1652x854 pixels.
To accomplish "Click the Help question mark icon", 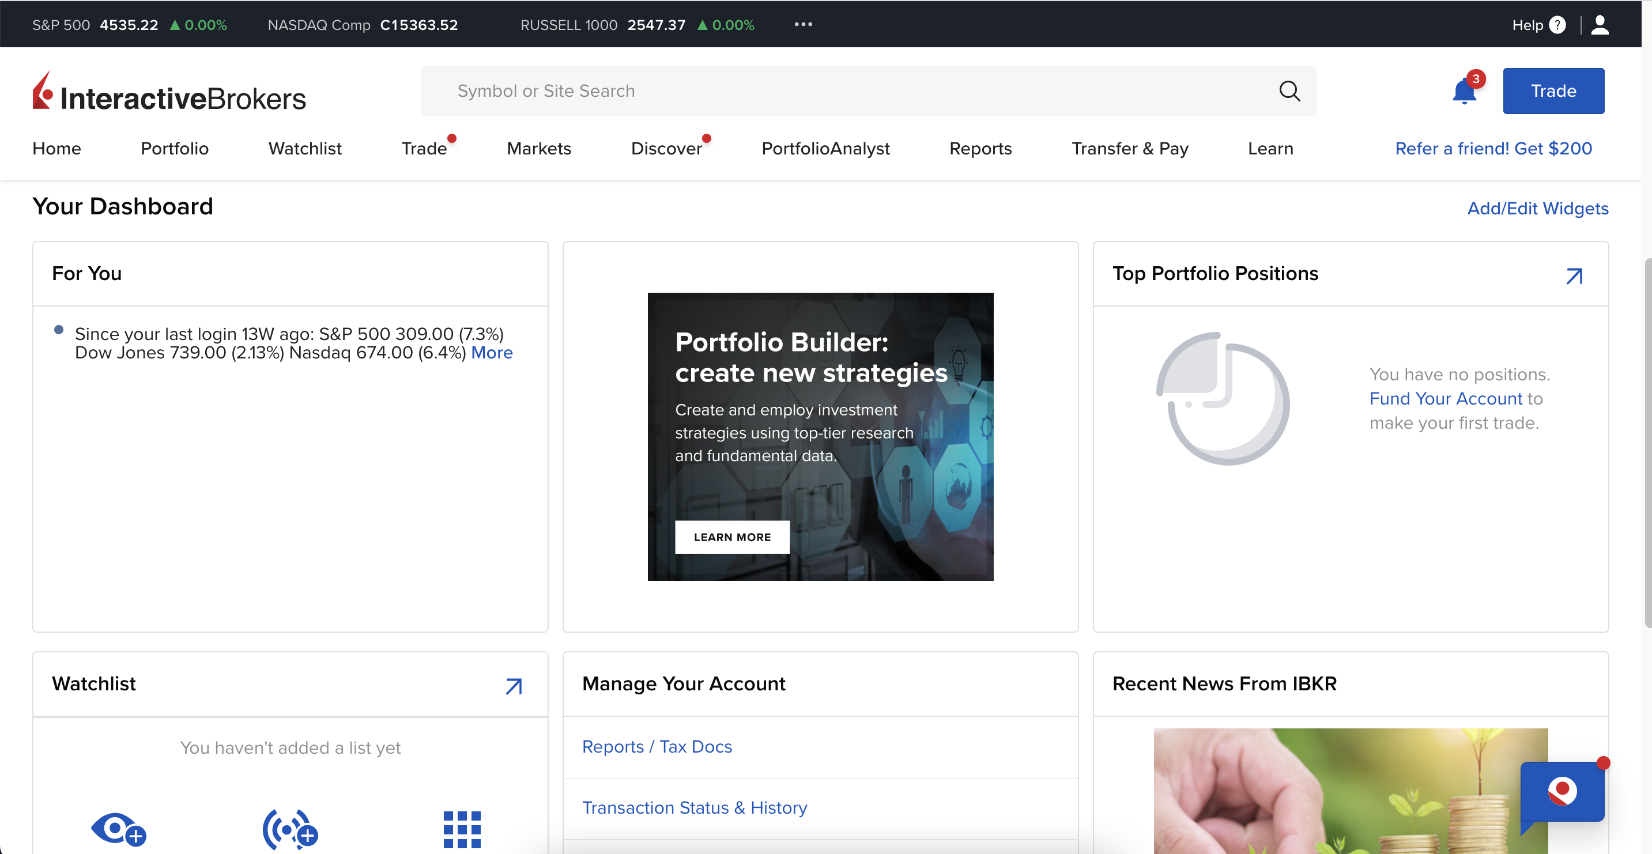I will coord(1557,25).
